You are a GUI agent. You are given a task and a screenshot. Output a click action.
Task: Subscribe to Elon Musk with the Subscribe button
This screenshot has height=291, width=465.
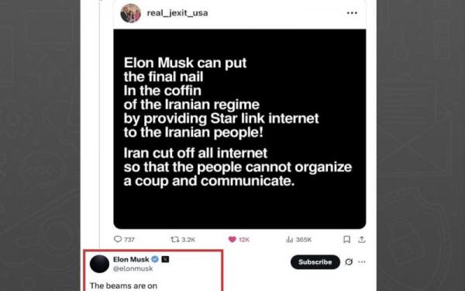point(315,262)
